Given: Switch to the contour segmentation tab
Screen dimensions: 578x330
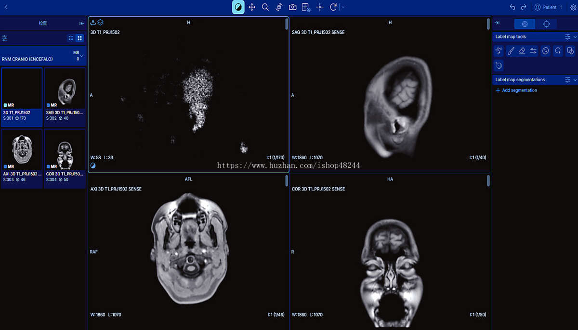Looking at the screenshot, I should pos(546,24).
